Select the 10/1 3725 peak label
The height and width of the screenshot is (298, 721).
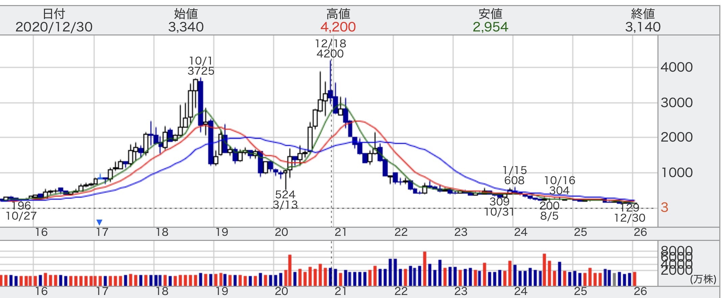201,66
